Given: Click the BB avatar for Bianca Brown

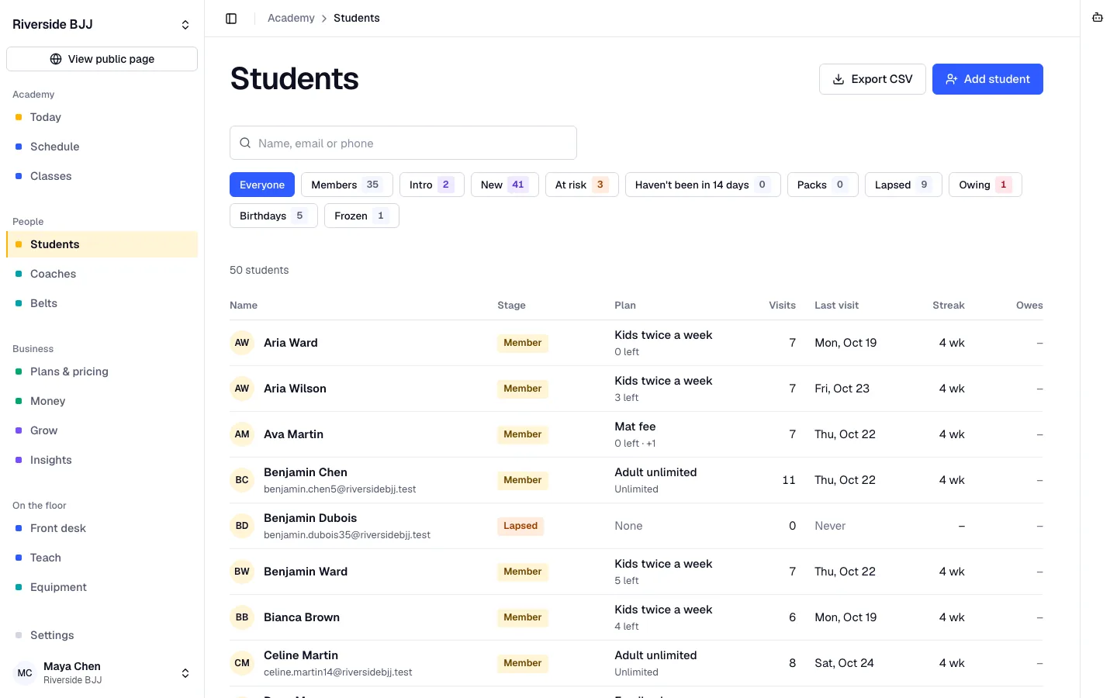Looking at the screenshot, I should coord(242,617).
